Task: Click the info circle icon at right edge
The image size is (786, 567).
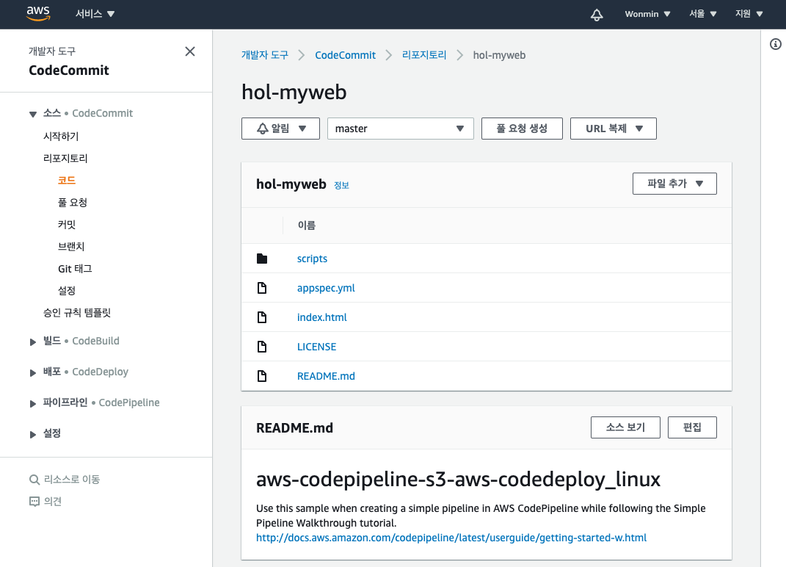Action: (x=776, y=44)
